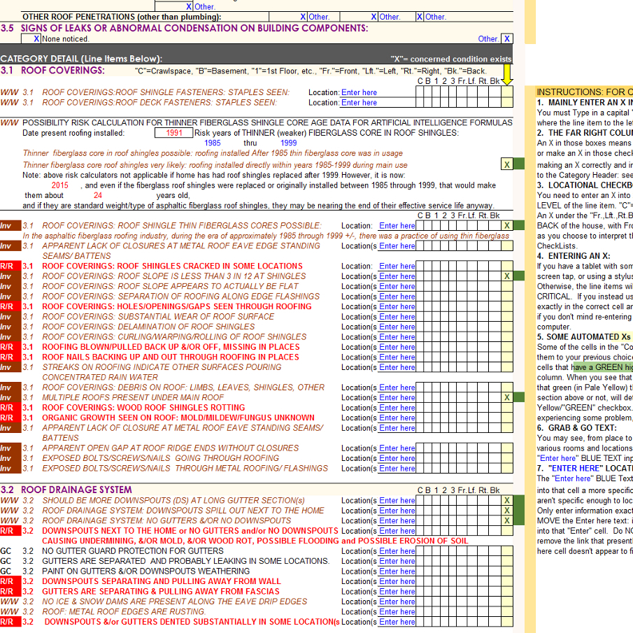This screenshot has width=633, height=633.
Task: Select 'Enter here' for Downspouts/Gutters Dented Substantially
Action: point(397,622)
